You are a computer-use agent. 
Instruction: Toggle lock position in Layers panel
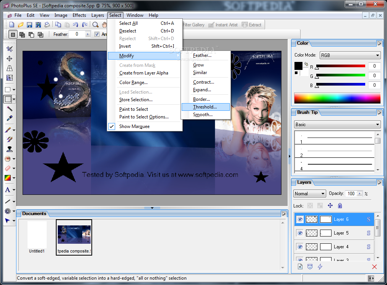[x=330, y=206]
